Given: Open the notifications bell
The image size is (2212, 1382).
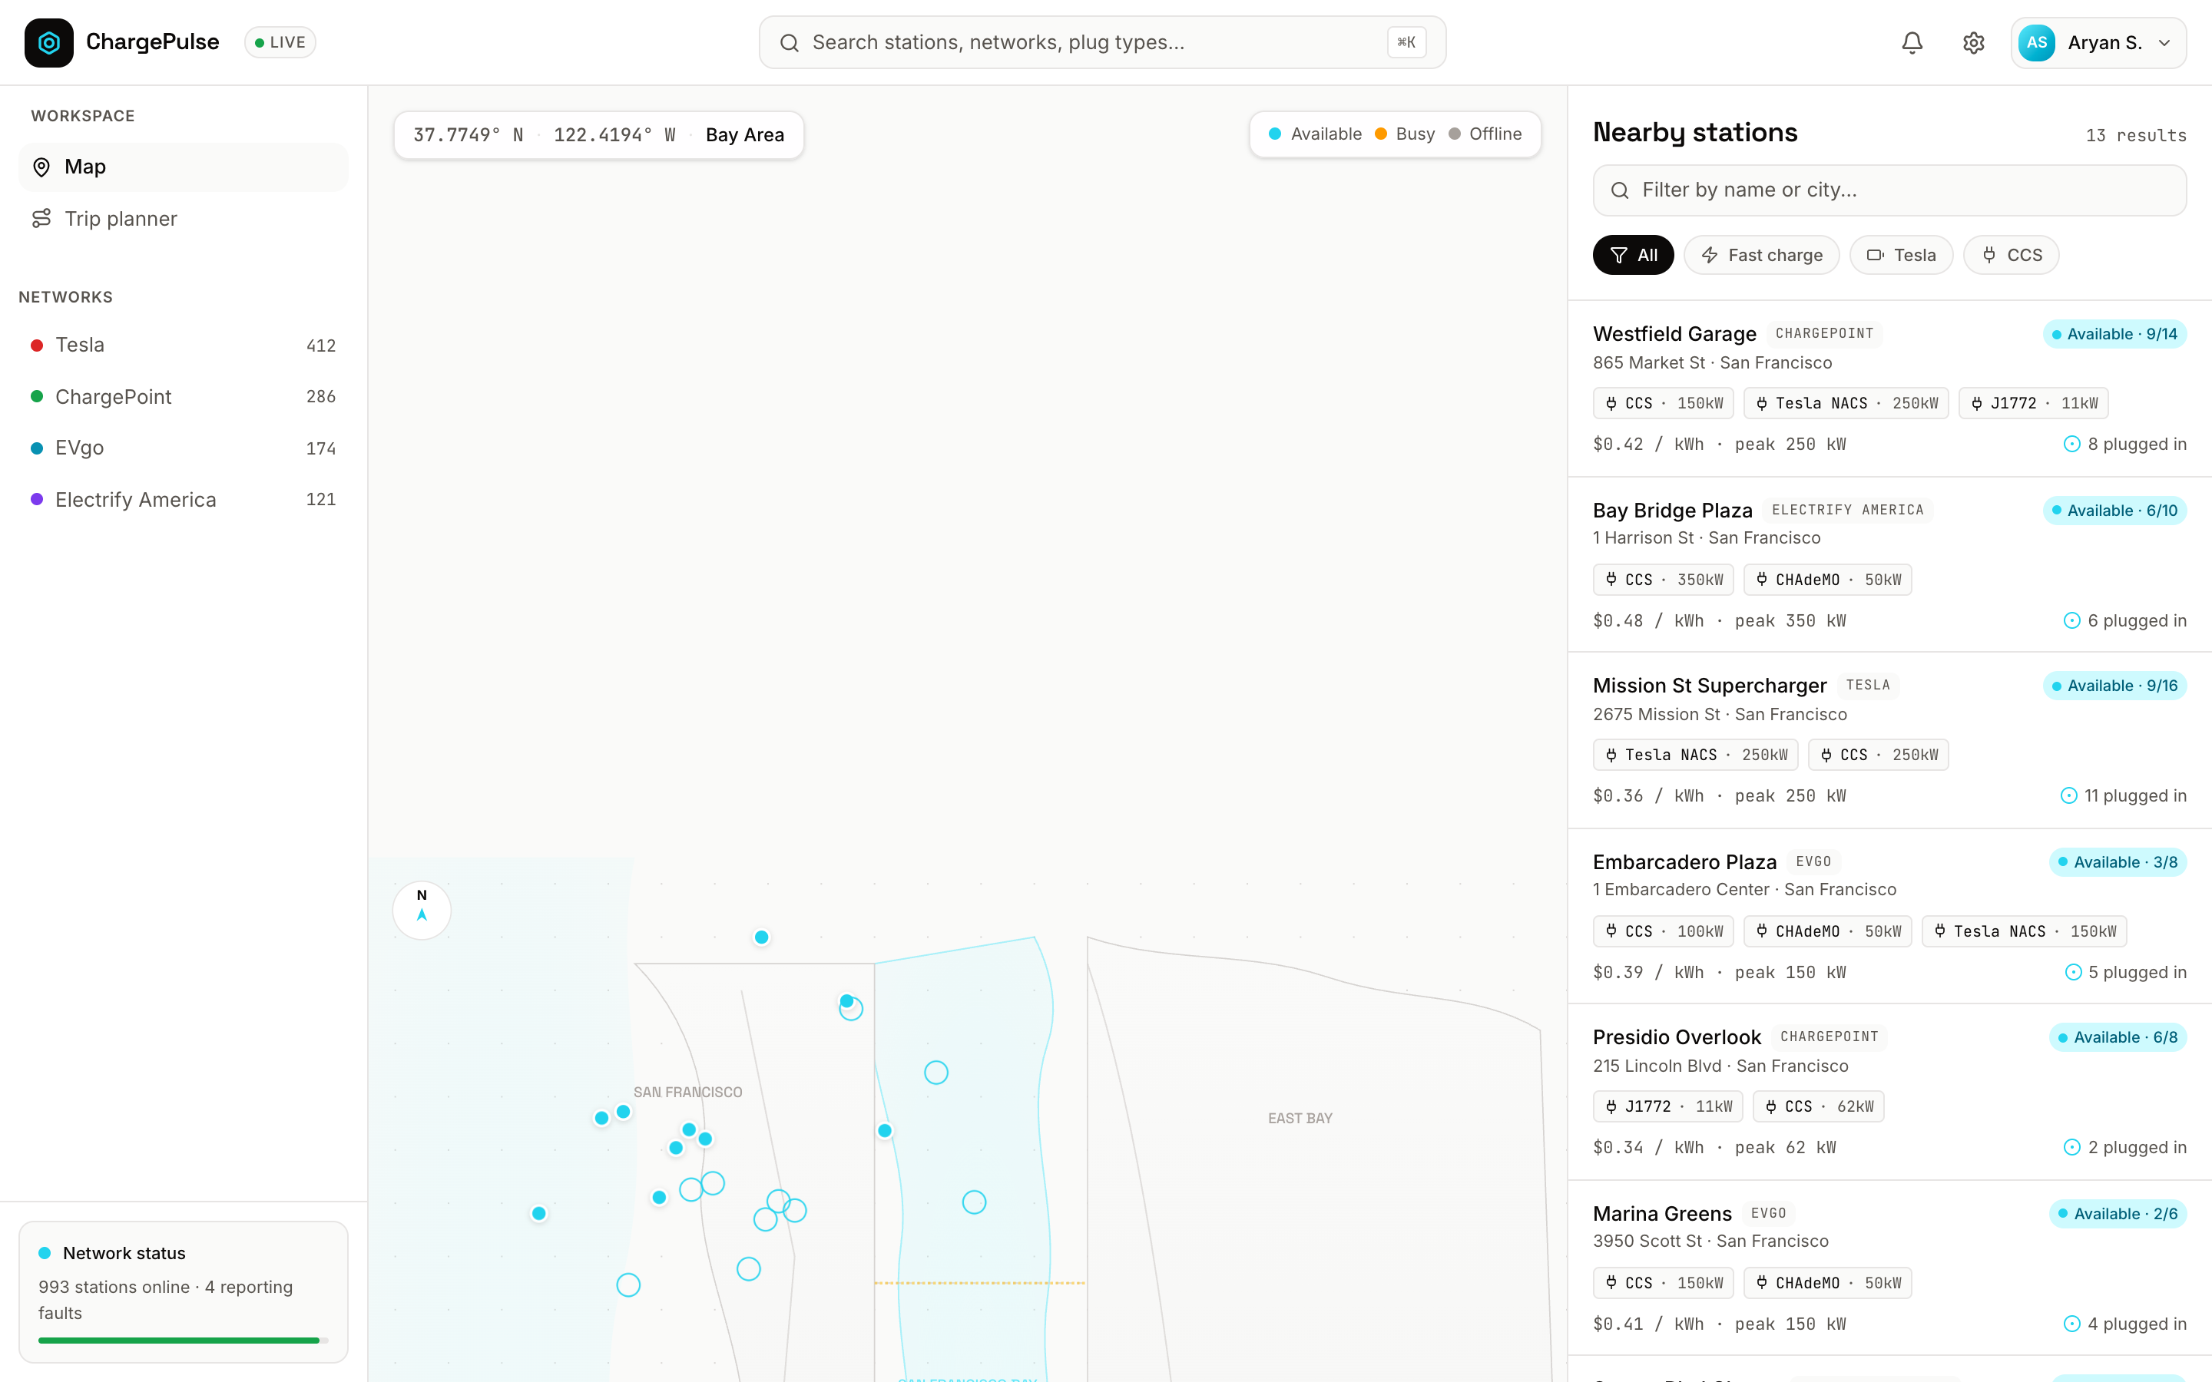Looking at the screenshot, I should pyautogui.click(x=1912, y=42).
